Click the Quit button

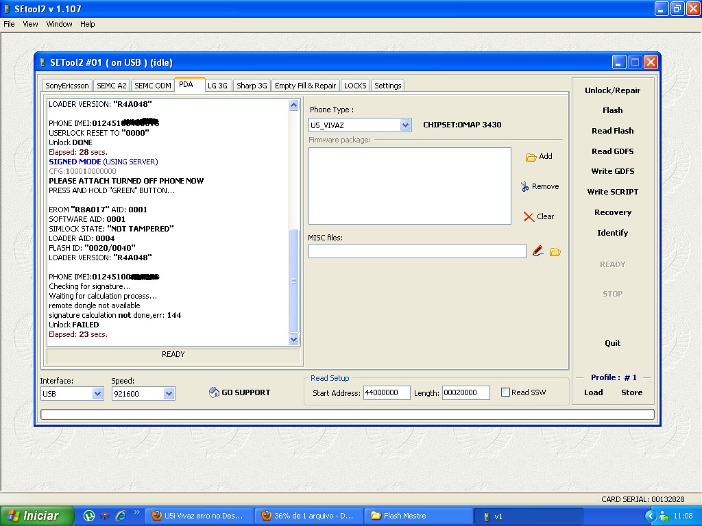click(612, 343)
